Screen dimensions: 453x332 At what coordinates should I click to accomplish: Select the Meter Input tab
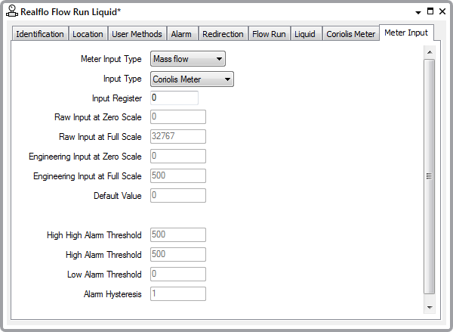[406, 33]
